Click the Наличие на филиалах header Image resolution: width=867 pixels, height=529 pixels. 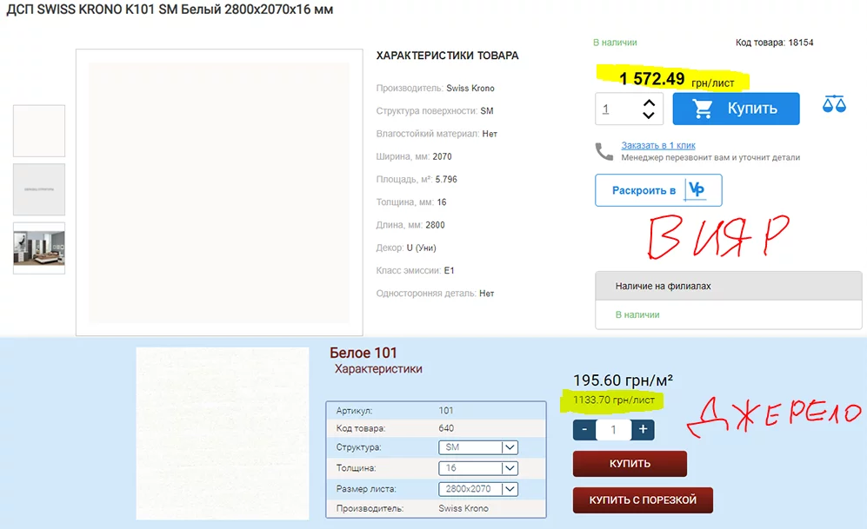coord(729,286)
